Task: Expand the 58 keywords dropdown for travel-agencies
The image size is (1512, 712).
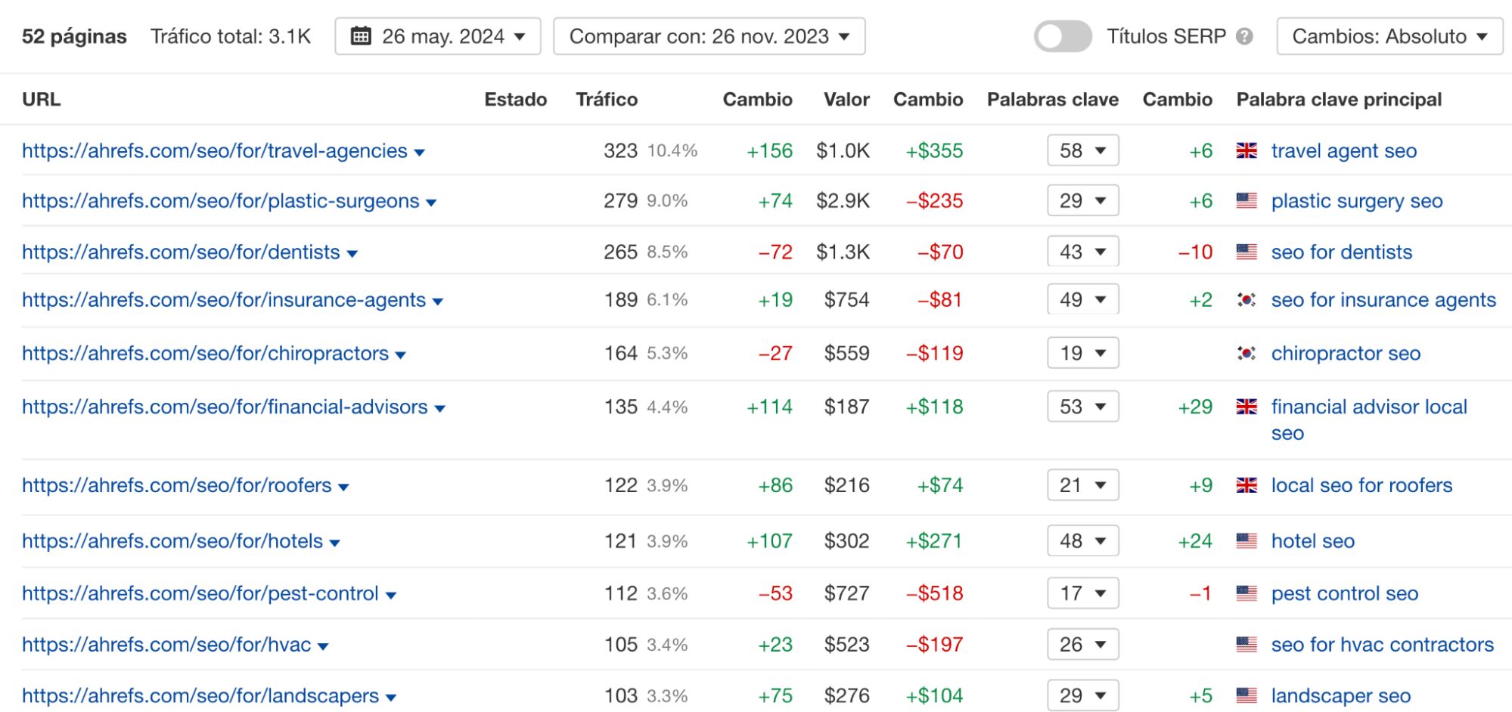Action: [1083, 150]
